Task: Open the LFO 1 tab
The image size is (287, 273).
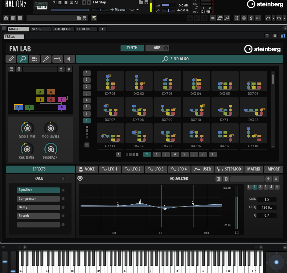Action: (x=110, y=169)
